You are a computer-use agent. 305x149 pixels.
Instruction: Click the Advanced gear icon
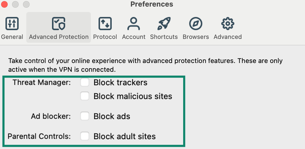click(228, 24)
